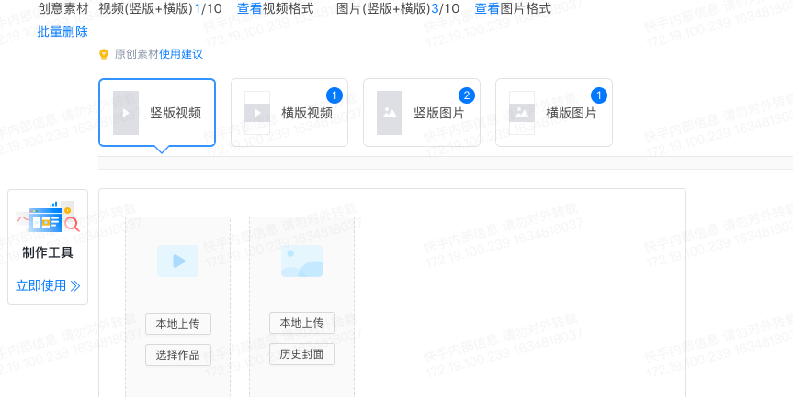The height and width of the screenshot is (401, 793).
Task: Click the 原创素材 text
Action: click(137, 54)
